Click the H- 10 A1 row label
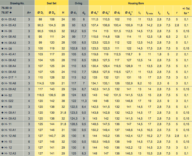The height and width of the screenshot is (156, 192). click(x=12, y=130)
